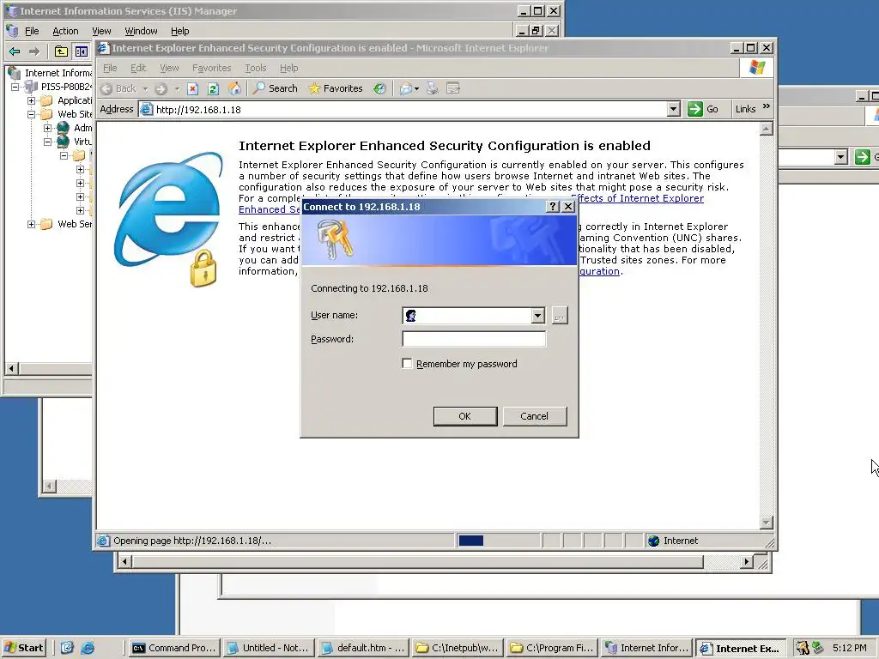
Task: Click IIS Manager forward arrow icon
Action: pyautogui.click(x=34, y=51)
